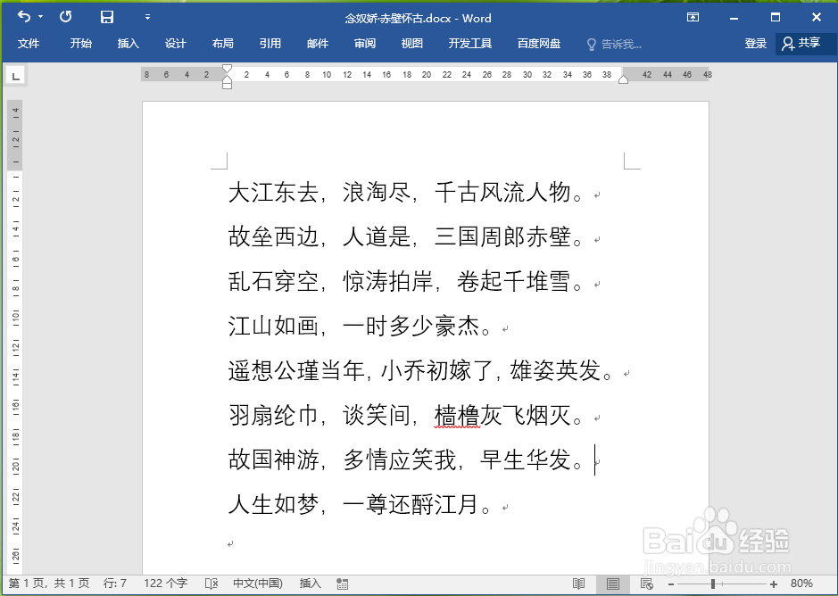Open the Undo history dropdown arrow

39,17
